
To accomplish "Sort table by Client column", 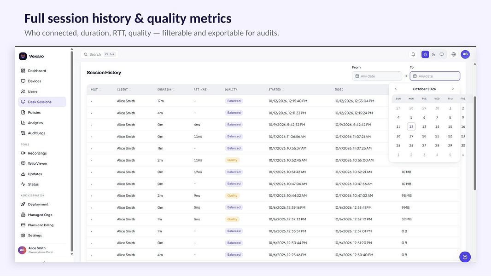I will coord(124,90).
